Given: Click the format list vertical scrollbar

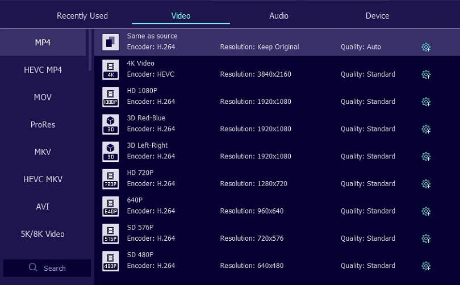Looking at the screenshot, I should [x=90, y=50].
